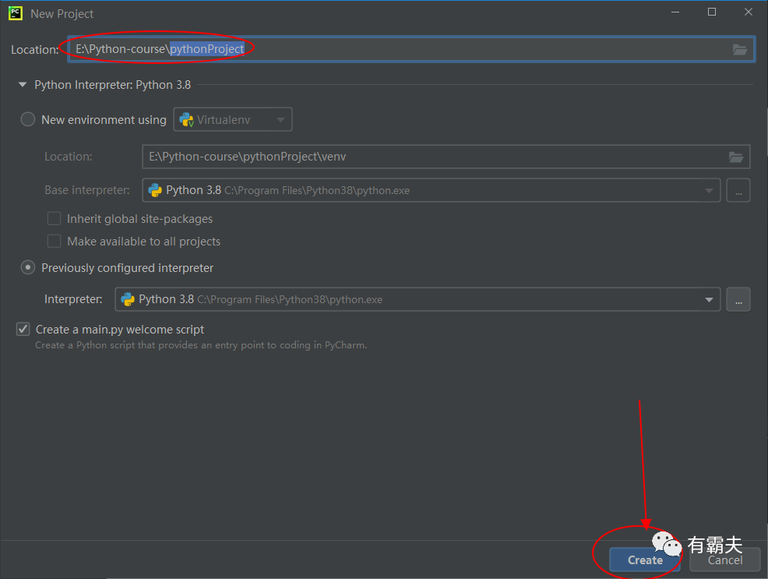This screenshot has width=768, height=579.
Task: Open the Interpreter Python 3.8 dropdown
Action: click(x=417, y=299)
